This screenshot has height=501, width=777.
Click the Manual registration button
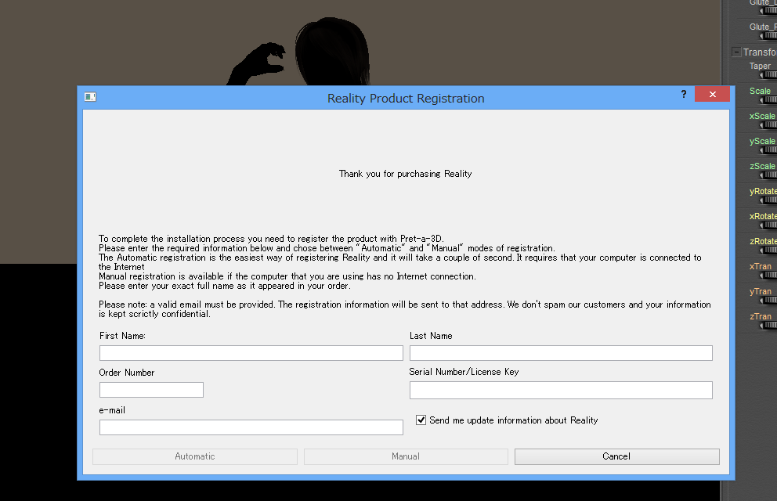pos(406,456)
